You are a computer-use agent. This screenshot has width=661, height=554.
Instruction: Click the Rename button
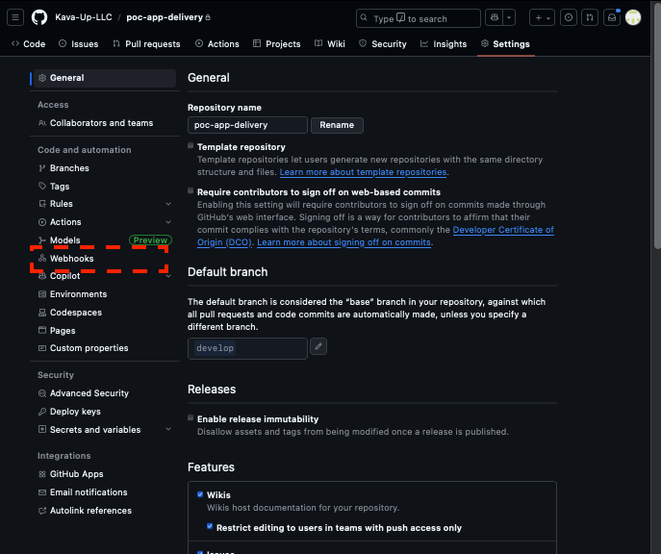pos(337,125)
